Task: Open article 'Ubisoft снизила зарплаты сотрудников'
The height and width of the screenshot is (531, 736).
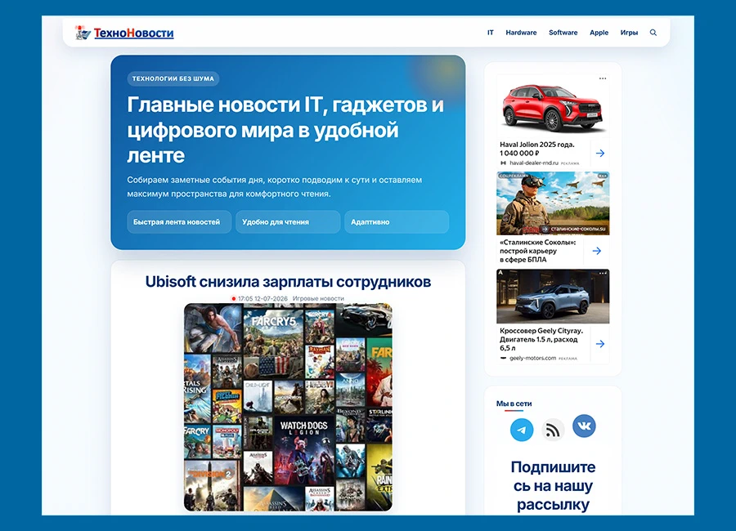Action: [288, 282]
